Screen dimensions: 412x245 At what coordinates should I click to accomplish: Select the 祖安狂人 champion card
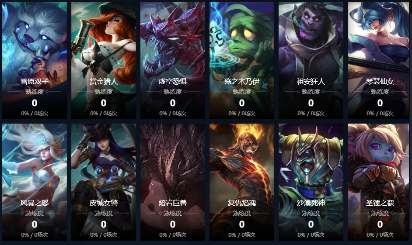tap(311, 61)
